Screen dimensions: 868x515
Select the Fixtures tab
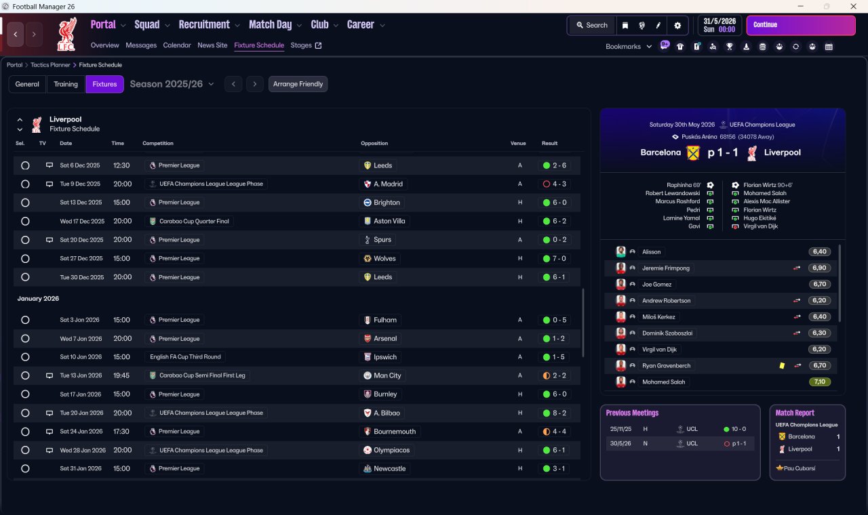[x=104, y=84]
